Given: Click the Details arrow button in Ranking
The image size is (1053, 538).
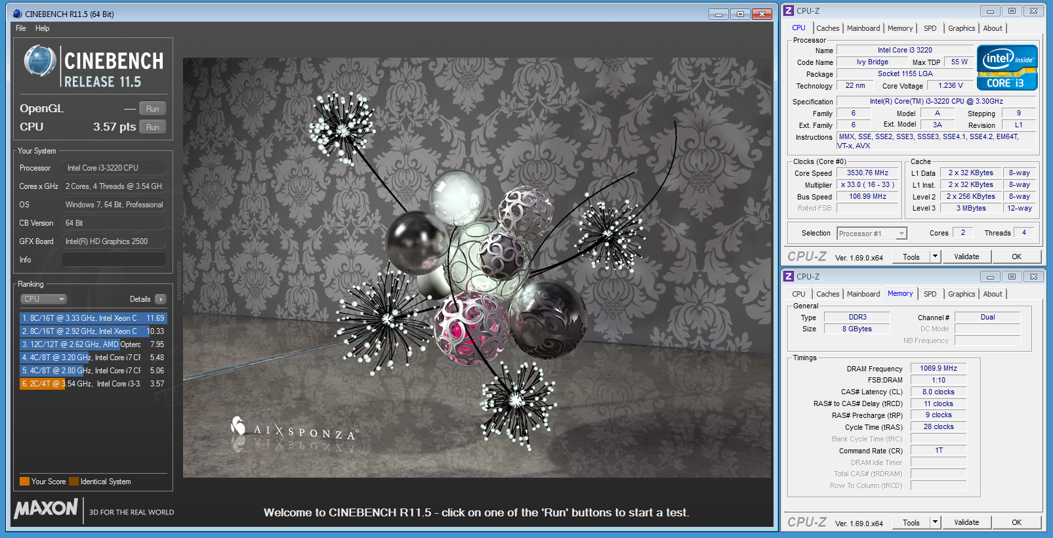Looking at the screenshot, I should (161, 299).
